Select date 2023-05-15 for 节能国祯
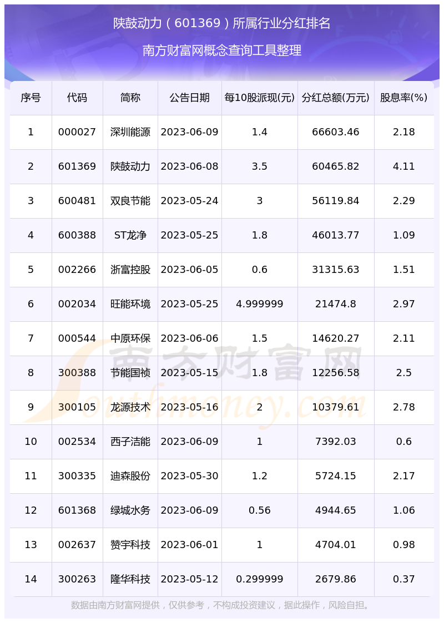444x623 pixels. [190, 373]
